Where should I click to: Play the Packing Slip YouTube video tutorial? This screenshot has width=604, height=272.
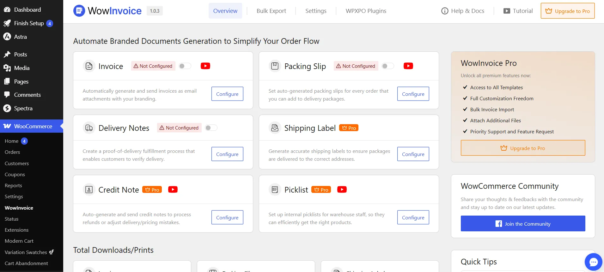[408, 66]
